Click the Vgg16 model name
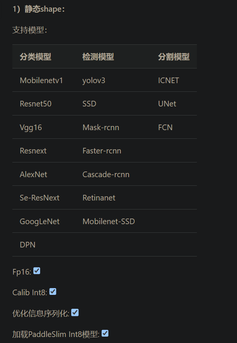The height and width of the screenshot is (343, 237). (x=31, y=127)
